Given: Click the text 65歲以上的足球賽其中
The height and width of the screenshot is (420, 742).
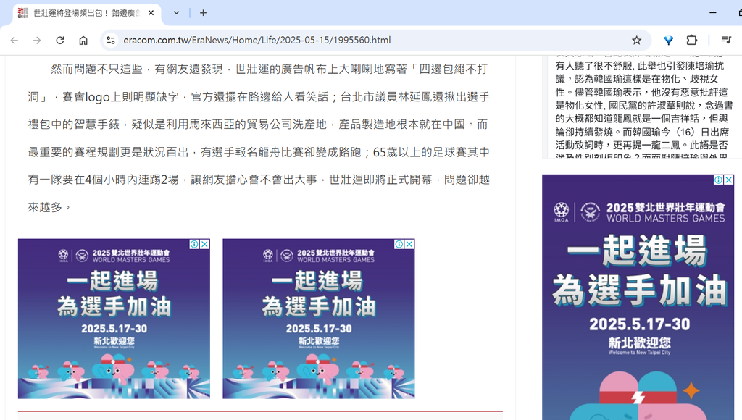Looking at the screenshot, I should pyautogui.click(x=431, y=152).
